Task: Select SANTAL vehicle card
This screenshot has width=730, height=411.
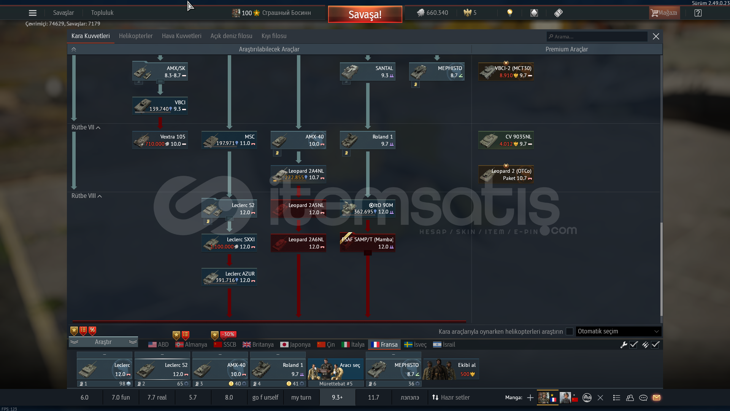Action: 368,72
